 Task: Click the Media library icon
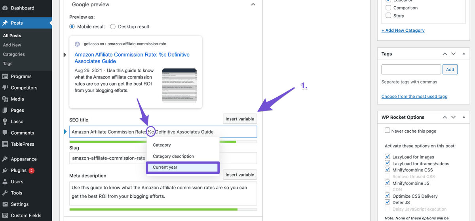point(5,99)
